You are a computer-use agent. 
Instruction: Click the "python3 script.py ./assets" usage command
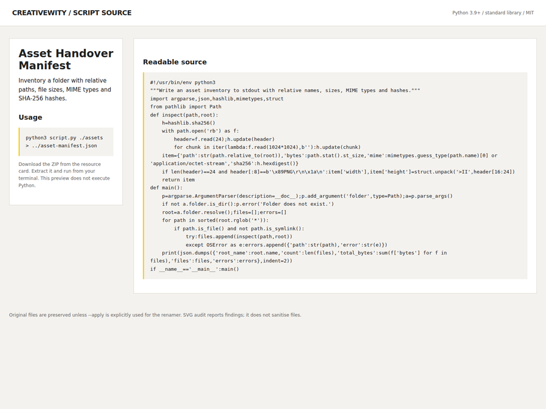pyautogui.click(x=64, y=141)
